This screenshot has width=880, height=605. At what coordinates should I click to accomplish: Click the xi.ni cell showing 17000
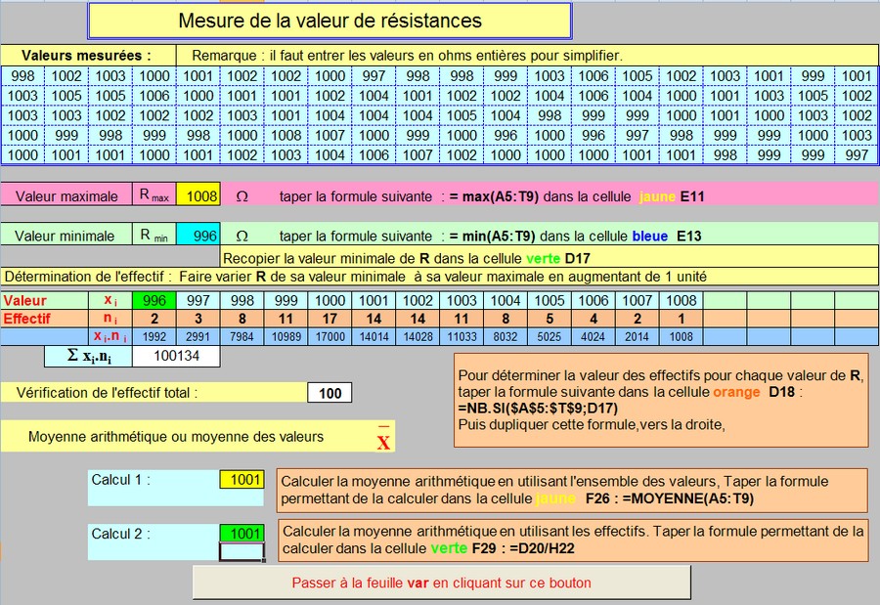coord(330,336)
